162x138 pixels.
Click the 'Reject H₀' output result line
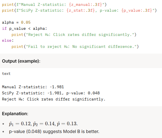(x=54, y=99)
